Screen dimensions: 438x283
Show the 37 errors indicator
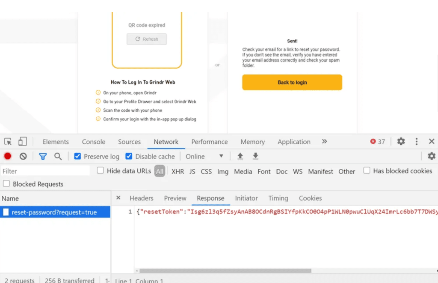(x=377, y=141)
